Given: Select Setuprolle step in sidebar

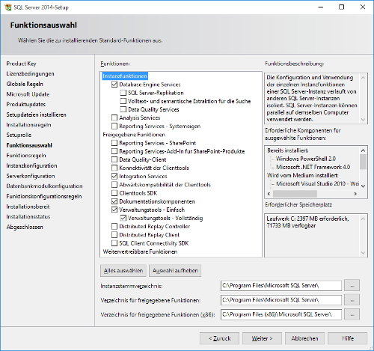Looking at the screenshot, I should click(19, 135).
